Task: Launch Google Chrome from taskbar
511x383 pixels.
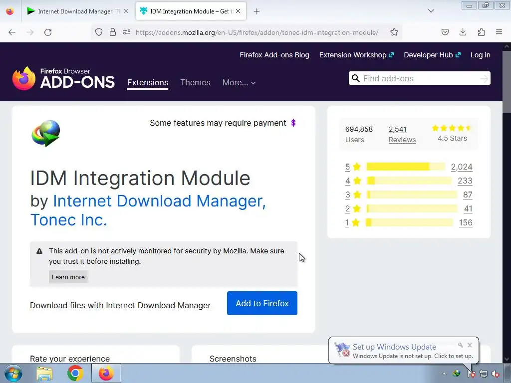Action: [75, 374]
